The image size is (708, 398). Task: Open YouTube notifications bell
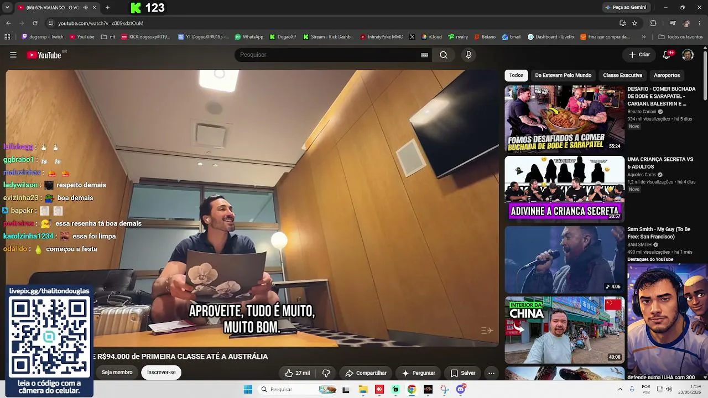tap(667, 55)
